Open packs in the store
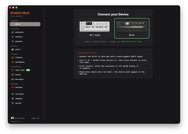This screenshot has height=134, width=188. (25, 49)
